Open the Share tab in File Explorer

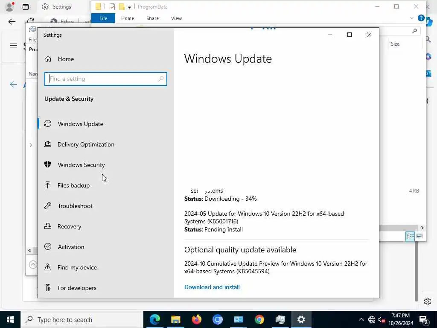[x=152, y=18]
